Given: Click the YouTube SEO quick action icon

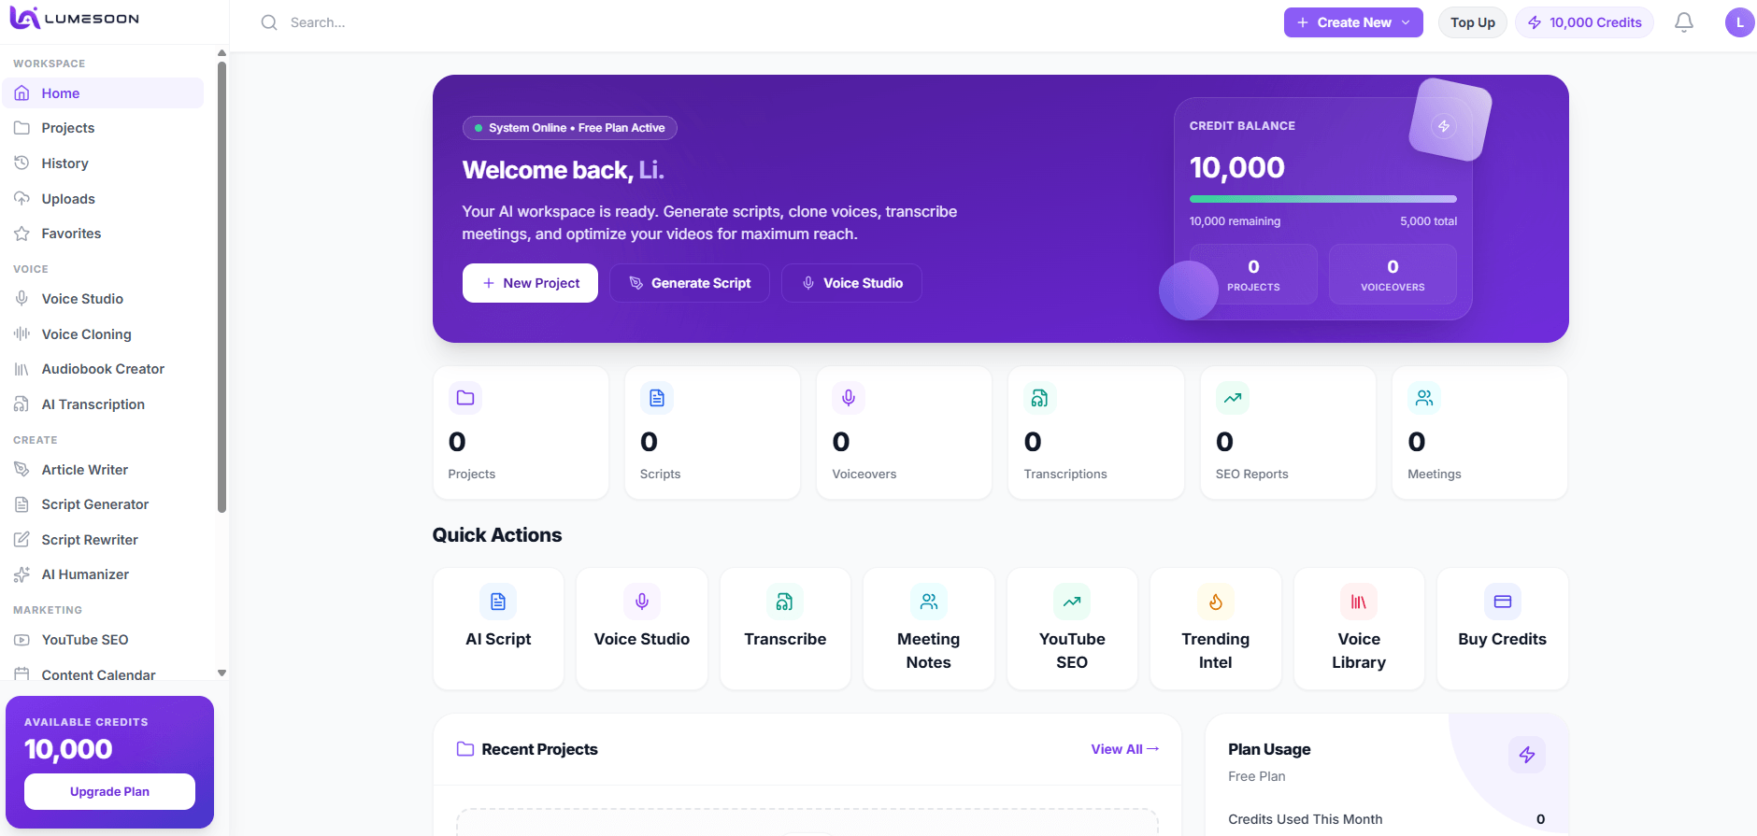Looking at the screenshot, I should pyautogui.click(x=1072, y=602).
